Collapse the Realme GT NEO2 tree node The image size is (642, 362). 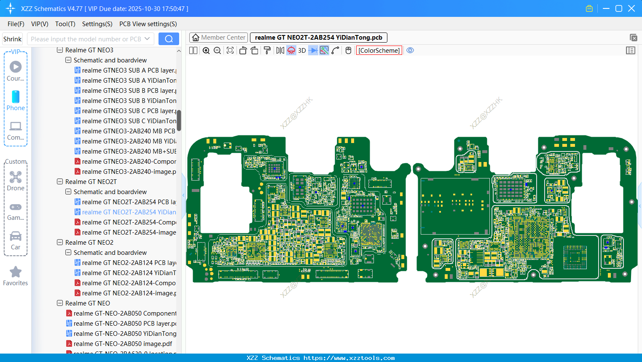(x=60, y=243)
